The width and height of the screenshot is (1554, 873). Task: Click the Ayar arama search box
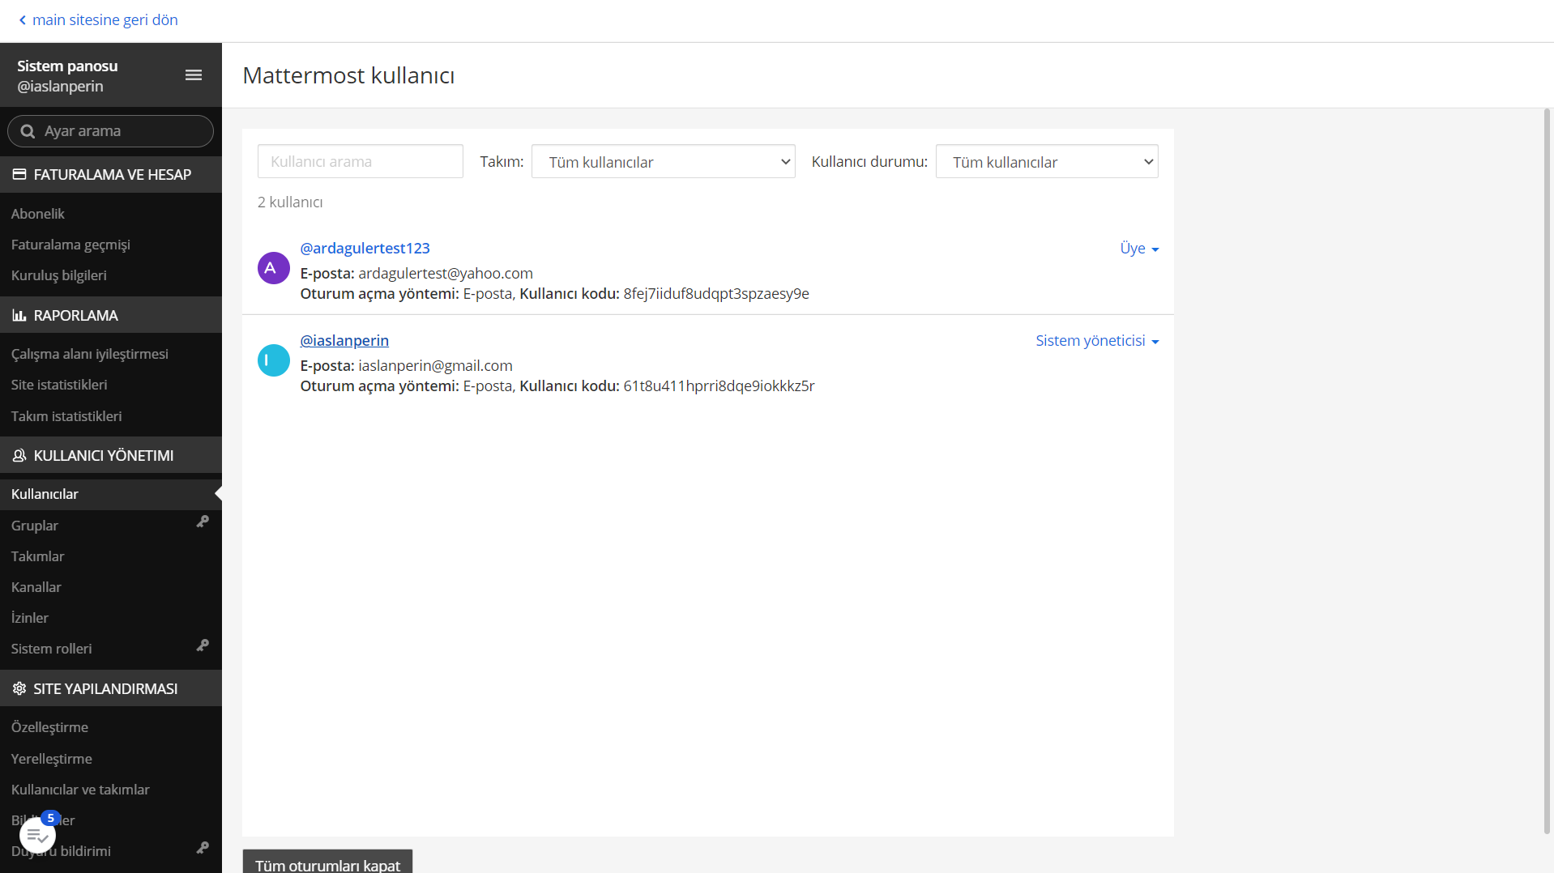111,131
